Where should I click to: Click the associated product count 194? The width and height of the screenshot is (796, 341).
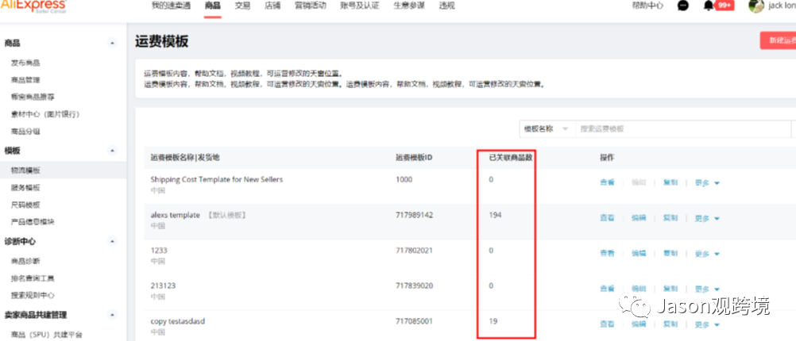[x=495, y=215]
